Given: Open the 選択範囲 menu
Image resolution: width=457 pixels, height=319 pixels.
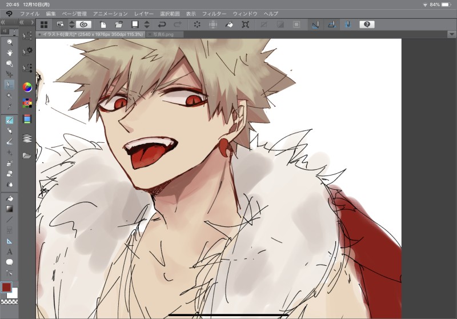Looking at the screenshot, I should pos(170,14).
